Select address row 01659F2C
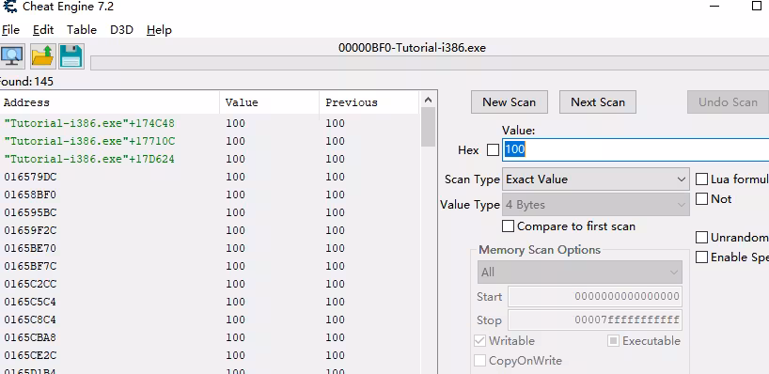The height and width of the screenshot is (374, 769). (210, 230)
